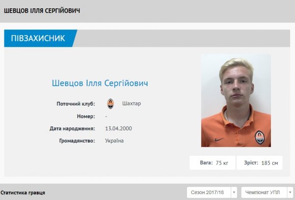The image size is (295, 200).
Task: Click the Shakhtar badge on the shirt
Action: [x=260, y=138]
